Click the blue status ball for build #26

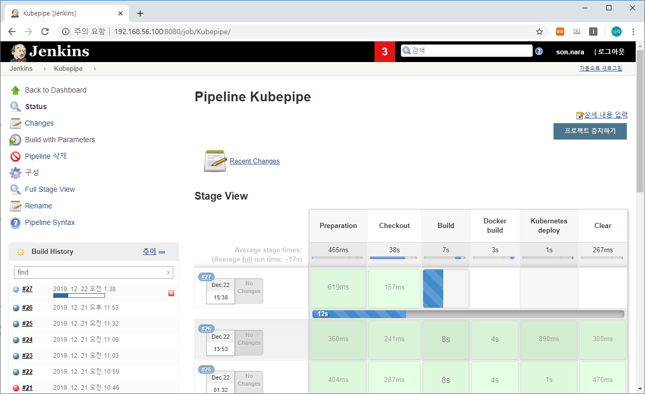[x=16, y=308]
